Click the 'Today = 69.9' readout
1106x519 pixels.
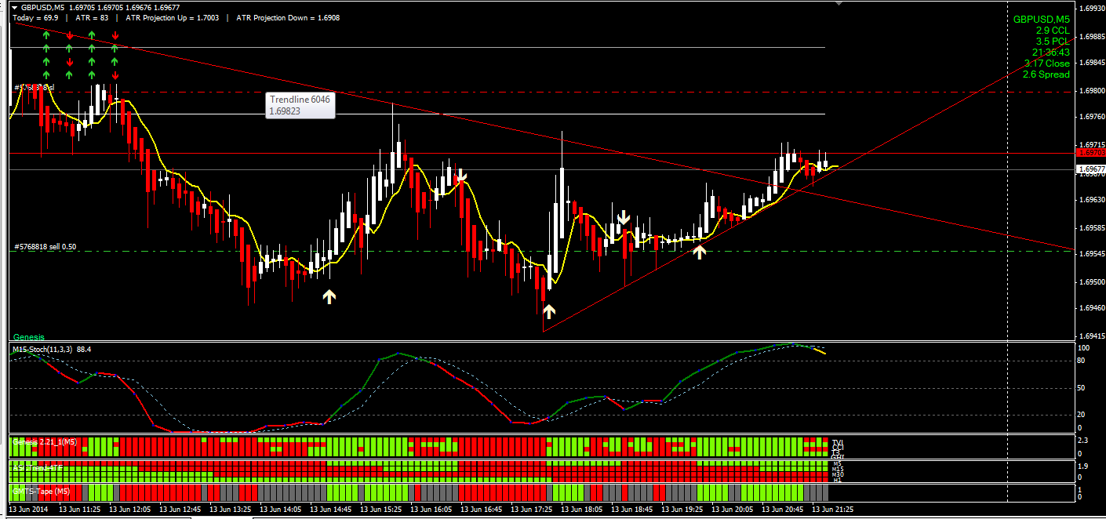35,16
